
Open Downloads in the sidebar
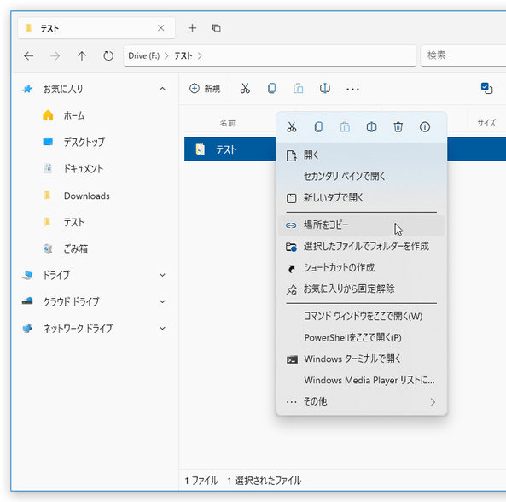(x=87, y=196)
